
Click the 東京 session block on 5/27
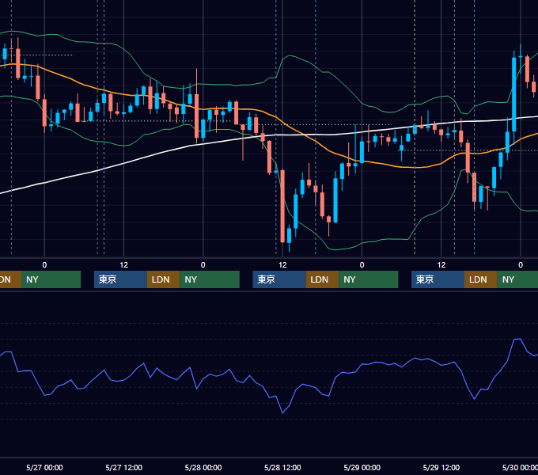[x=120, y=279]
